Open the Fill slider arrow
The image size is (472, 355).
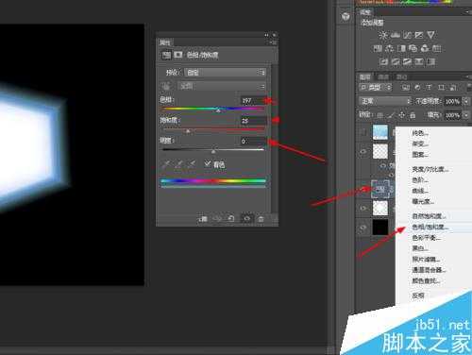[x=466, y=115]
